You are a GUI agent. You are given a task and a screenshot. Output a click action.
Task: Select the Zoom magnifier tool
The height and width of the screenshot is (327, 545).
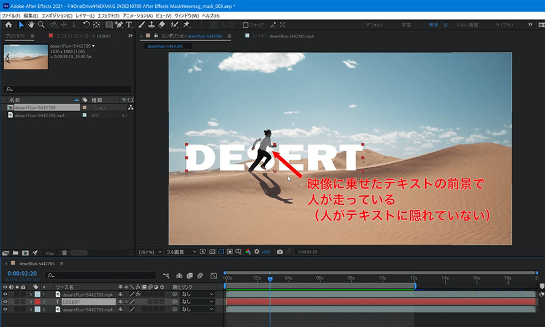pos(41,25)
